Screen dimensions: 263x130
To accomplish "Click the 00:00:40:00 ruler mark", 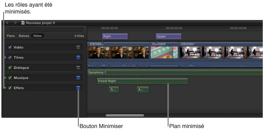I will pos(238,28).
